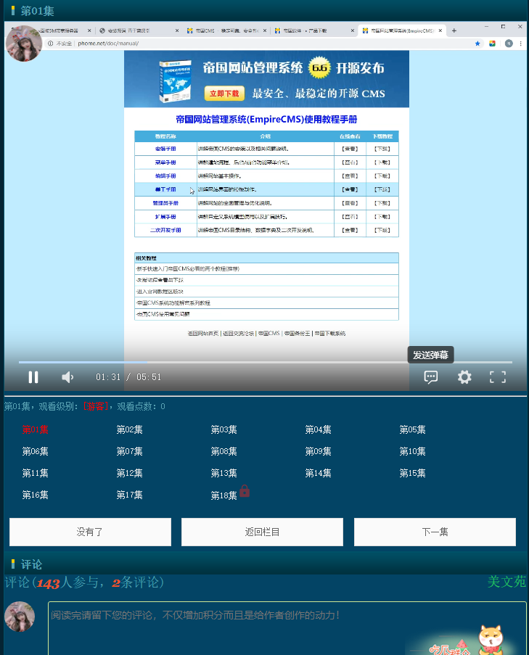Click the 游客 viewing level label
Viewport: 529px width, 655px height.
96,406
